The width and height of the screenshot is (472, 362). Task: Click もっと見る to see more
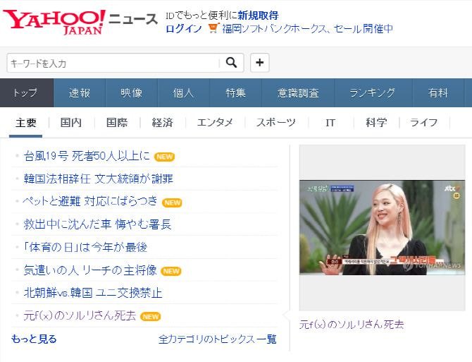34,339
